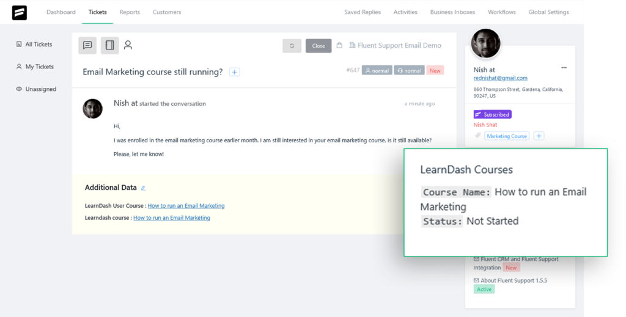
Task: Click the Status Not Started text
Action: click(x=470, y=221)
